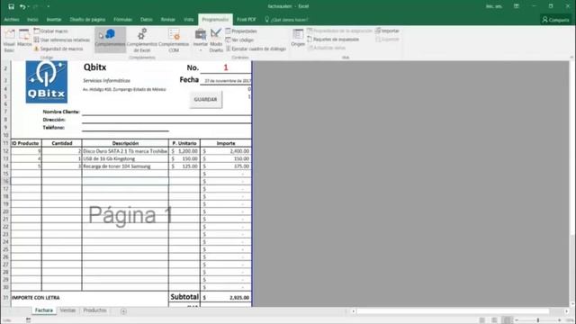Open the Factura sheet tab
The height and width of the screenshot is (324, 576).
point(44,310)
